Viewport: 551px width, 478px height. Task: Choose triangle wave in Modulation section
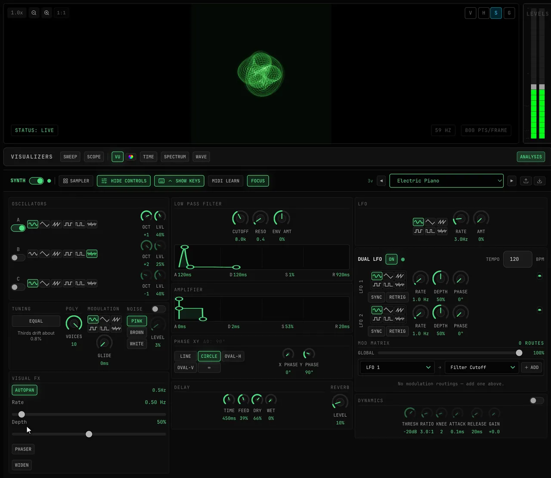point(105,319)
